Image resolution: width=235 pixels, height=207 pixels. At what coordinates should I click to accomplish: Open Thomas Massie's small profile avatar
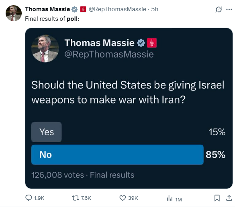coord(14,13)
